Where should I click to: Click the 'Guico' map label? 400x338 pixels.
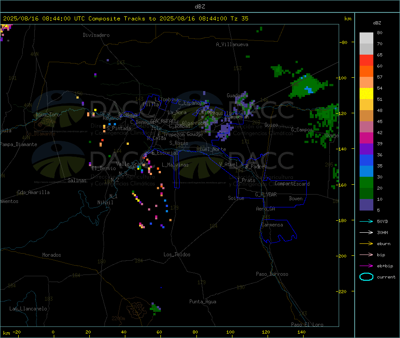pos(271,125)
